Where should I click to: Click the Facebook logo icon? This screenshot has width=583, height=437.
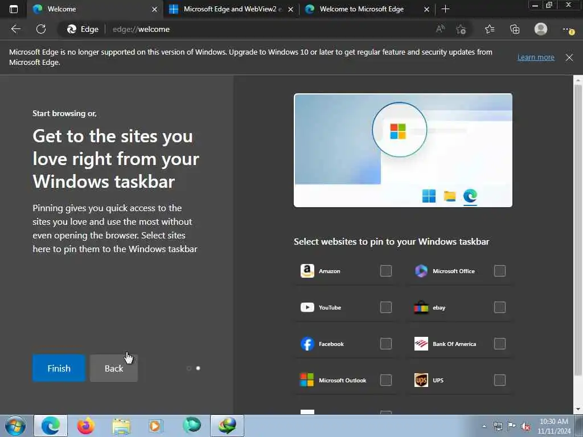click(307, 344)
